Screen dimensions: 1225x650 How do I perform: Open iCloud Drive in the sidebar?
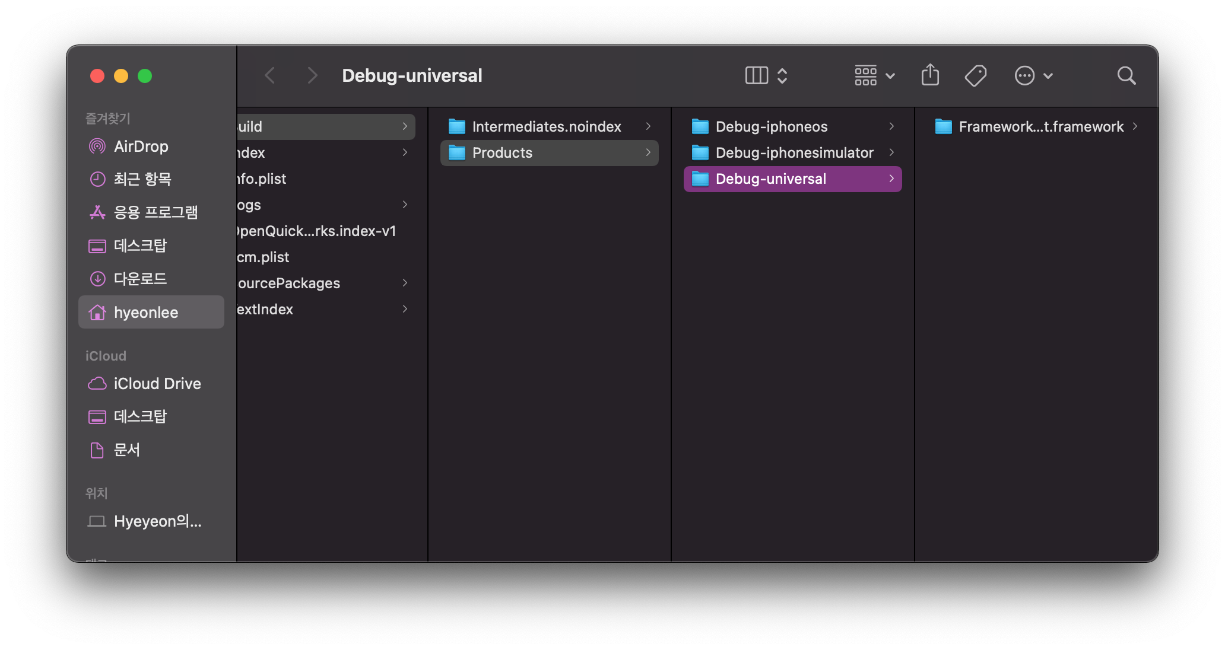[x=157, y=384]
